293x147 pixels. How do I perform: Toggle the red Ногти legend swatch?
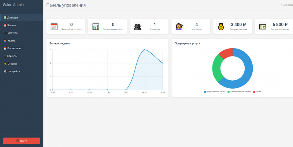(254, 92)
